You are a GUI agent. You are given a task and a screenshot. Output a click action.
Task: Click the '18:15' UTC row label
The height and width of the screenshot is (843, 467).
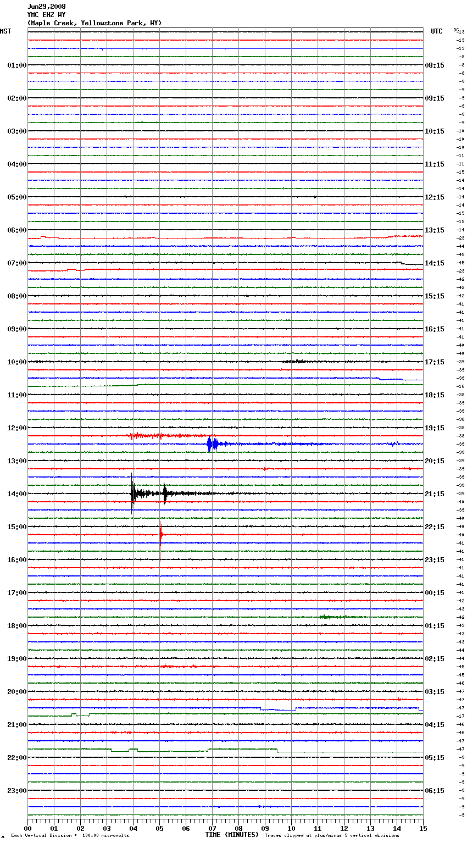435,395
